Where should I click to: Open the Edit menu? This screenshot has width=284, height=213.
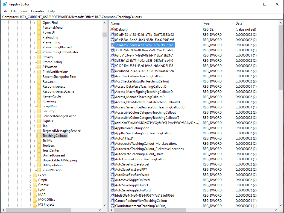point(14,11)
